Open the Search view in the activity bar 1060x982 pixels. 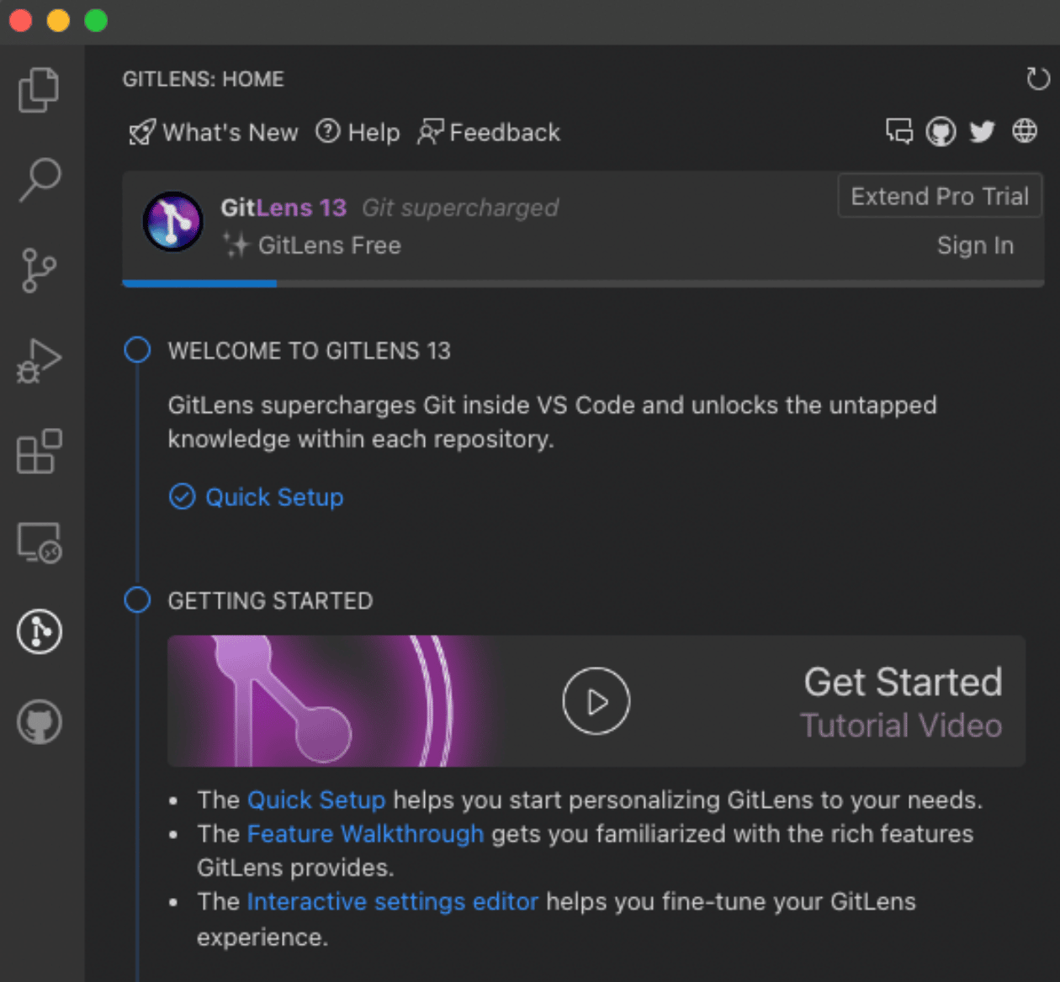coord(40,179)
